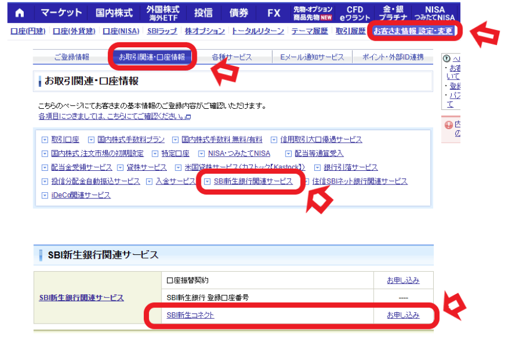Open the 外国株式 海外ETF menu

coord(163,13)
